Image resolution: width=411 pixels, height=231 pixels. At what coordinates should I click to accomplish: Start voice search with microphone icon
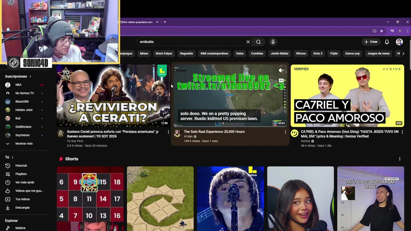pyautogui.click(x=273, y=42)
